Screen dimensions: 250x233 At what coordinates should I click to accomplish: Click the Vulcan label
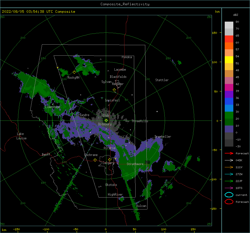click(141, 206)
